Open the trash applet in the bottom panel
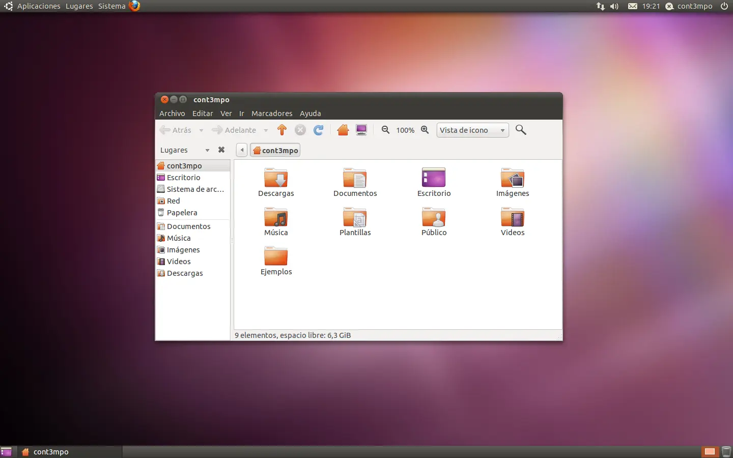This screenshot has height=458, width=733. pos(726,452)
